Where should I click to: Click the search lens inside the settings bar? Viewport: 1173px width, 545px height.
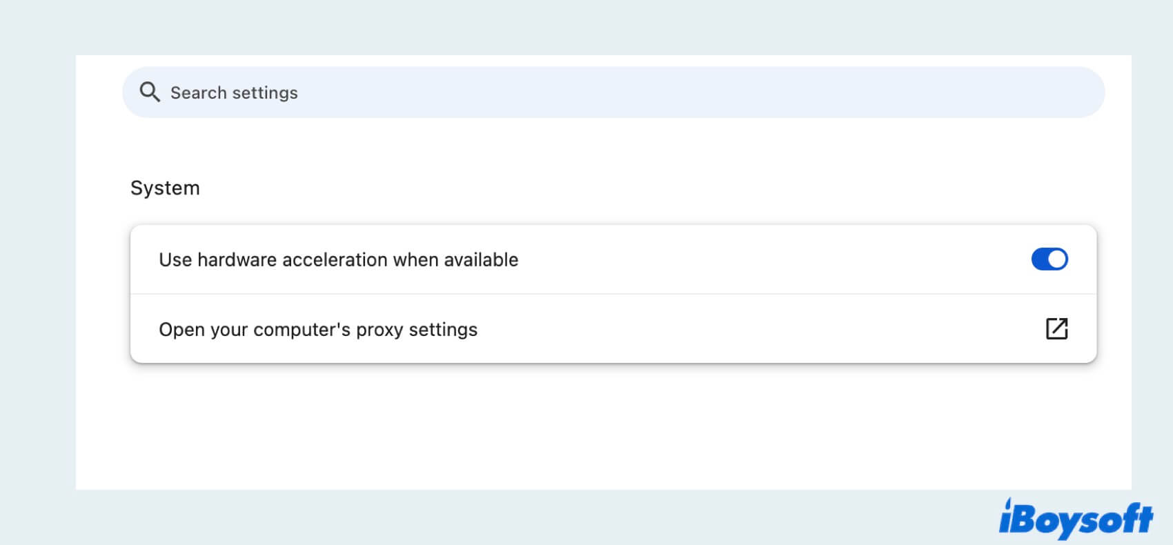click(x=150, y=91)
